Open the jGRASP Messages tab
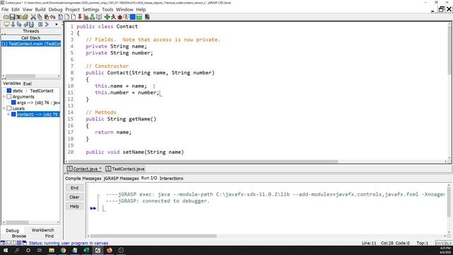Viewport: 453px width, 255px height. (121, 178)
